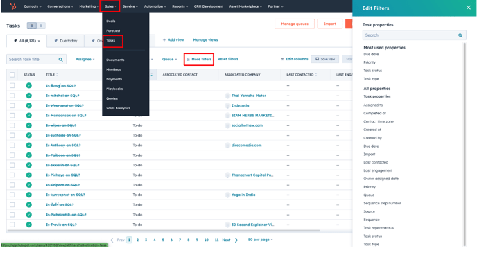Check the box for Is Anthony on SQL?

tap(12, 146)
